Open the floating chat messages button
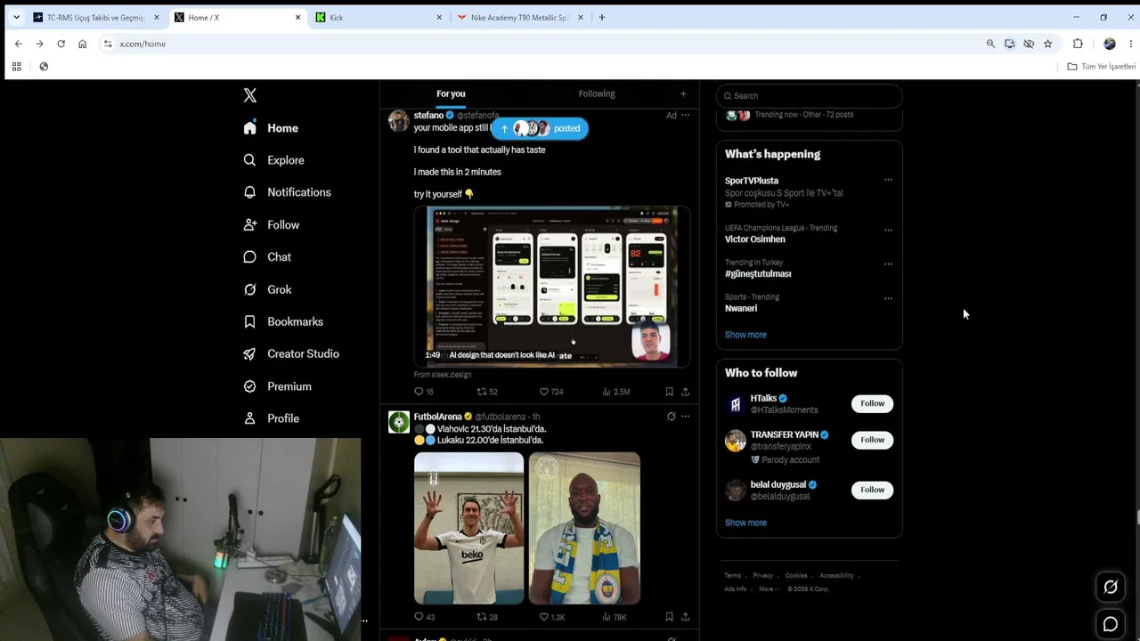The image size is (1140, 641). pyautogui.click(x=1111, y=624)
